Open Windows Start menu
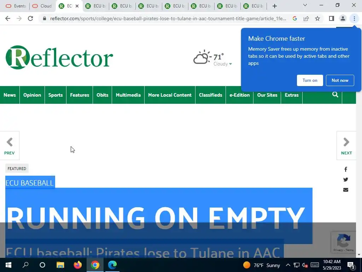This screenshot has height=272, width=362. pyautogui.click(x=8, y=265)
